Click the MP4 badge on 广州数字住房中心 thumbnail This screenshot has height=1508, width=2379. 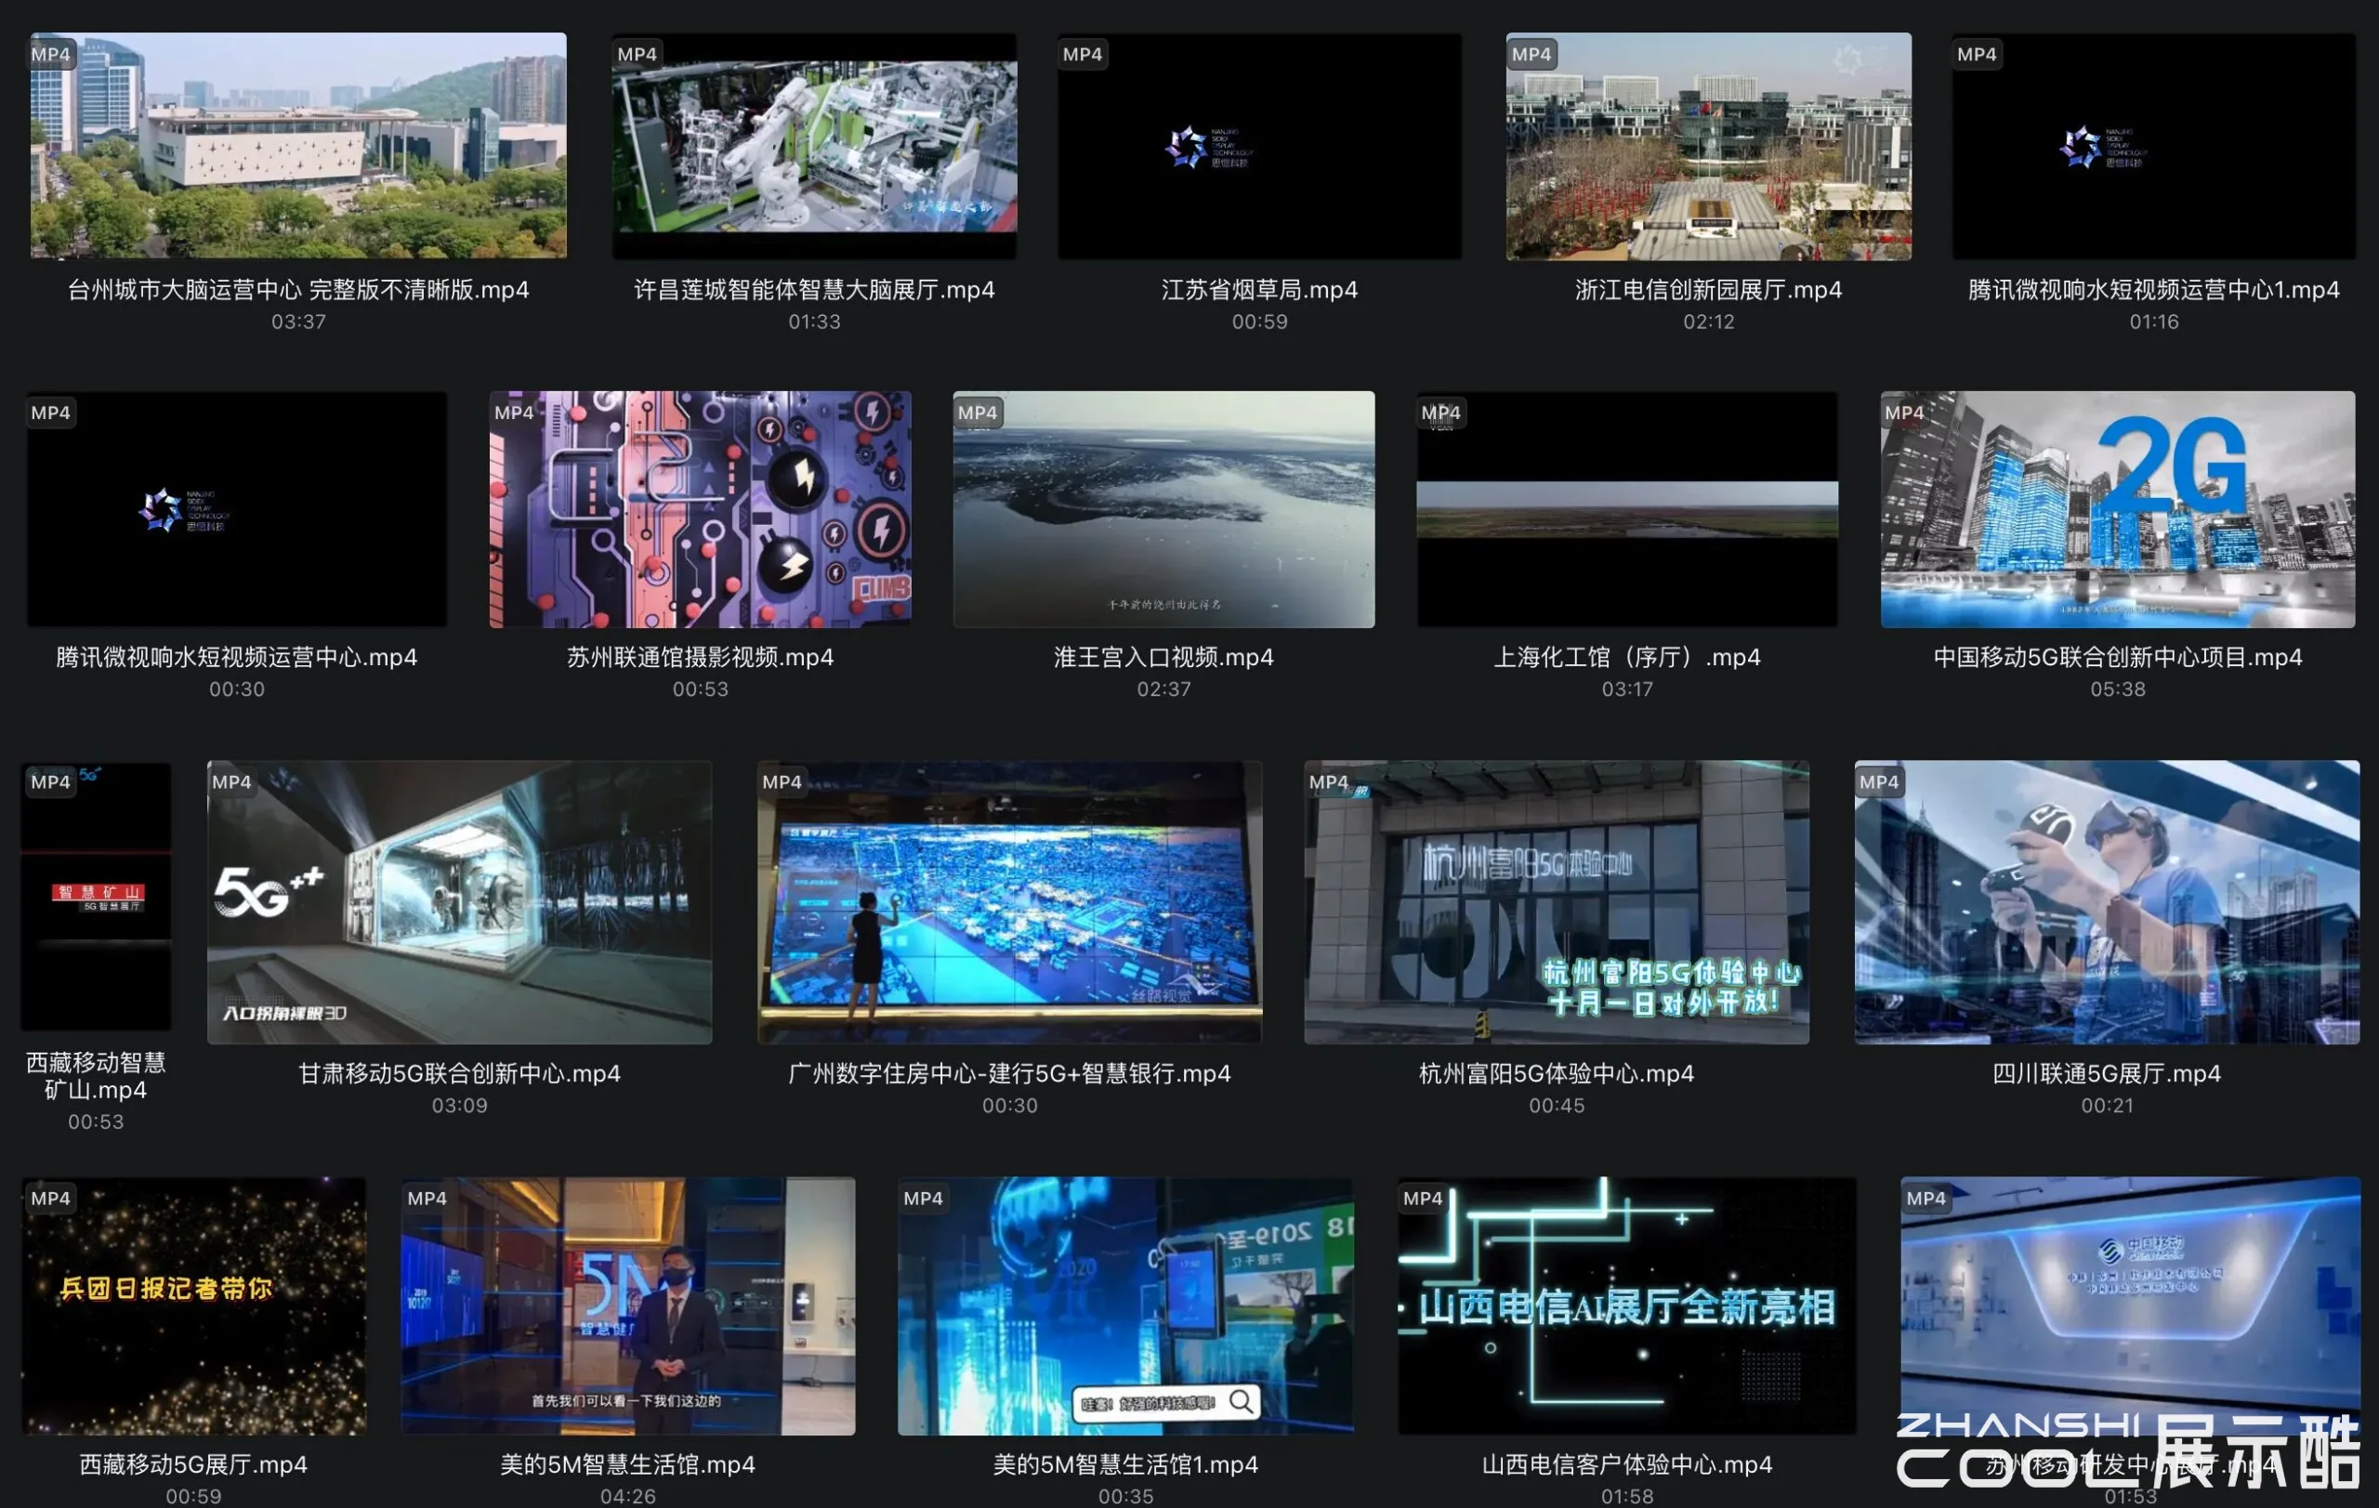[782, 782]
